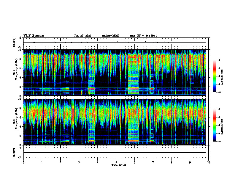This screenshot has height=182, width=235.
Task: Click time axis tick label "0"
Action: tap(23, 162)
